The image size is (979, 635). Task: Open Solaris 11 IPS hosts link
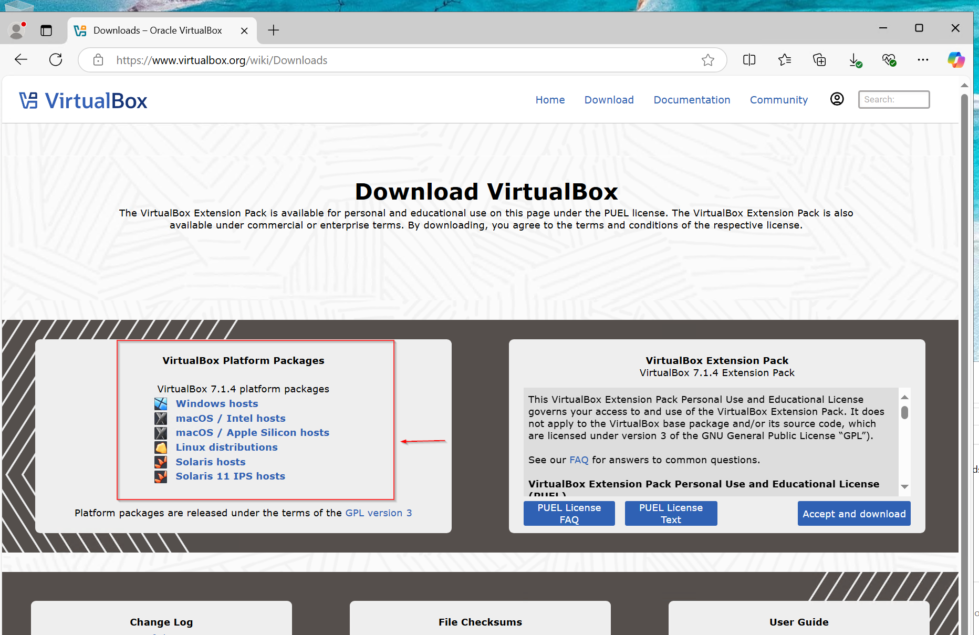(230, 476)
